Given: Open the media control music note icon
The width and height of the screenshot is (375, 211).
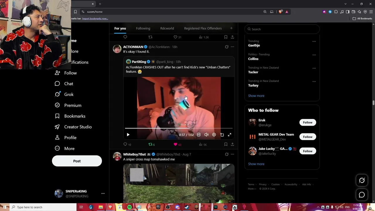Looking at the screenshot, I should 342,12.
